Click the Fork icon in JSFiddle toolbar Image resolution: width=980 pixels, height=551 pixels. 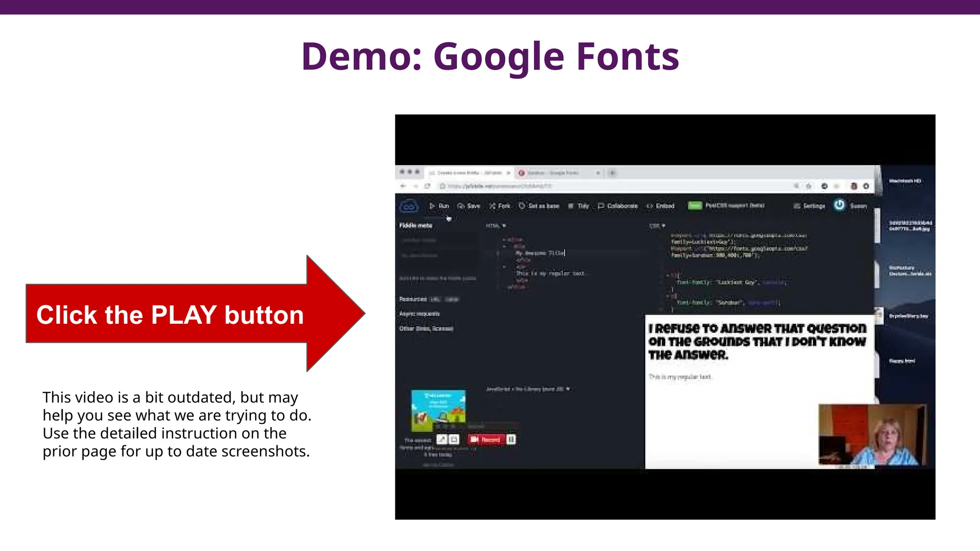492,206
